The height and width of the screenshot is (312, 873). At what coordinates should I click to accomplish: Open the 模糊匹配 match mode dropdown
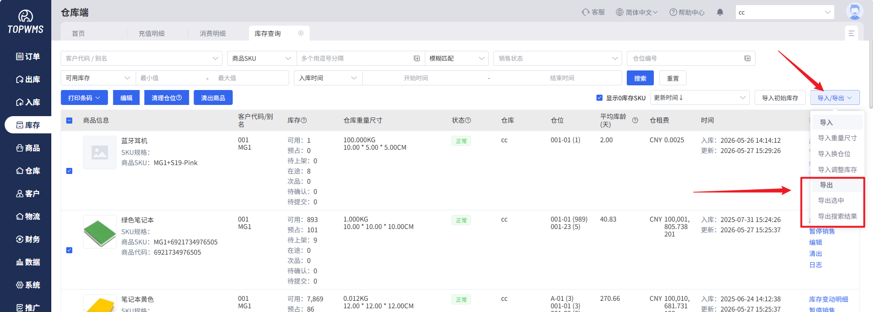(457, 58)
